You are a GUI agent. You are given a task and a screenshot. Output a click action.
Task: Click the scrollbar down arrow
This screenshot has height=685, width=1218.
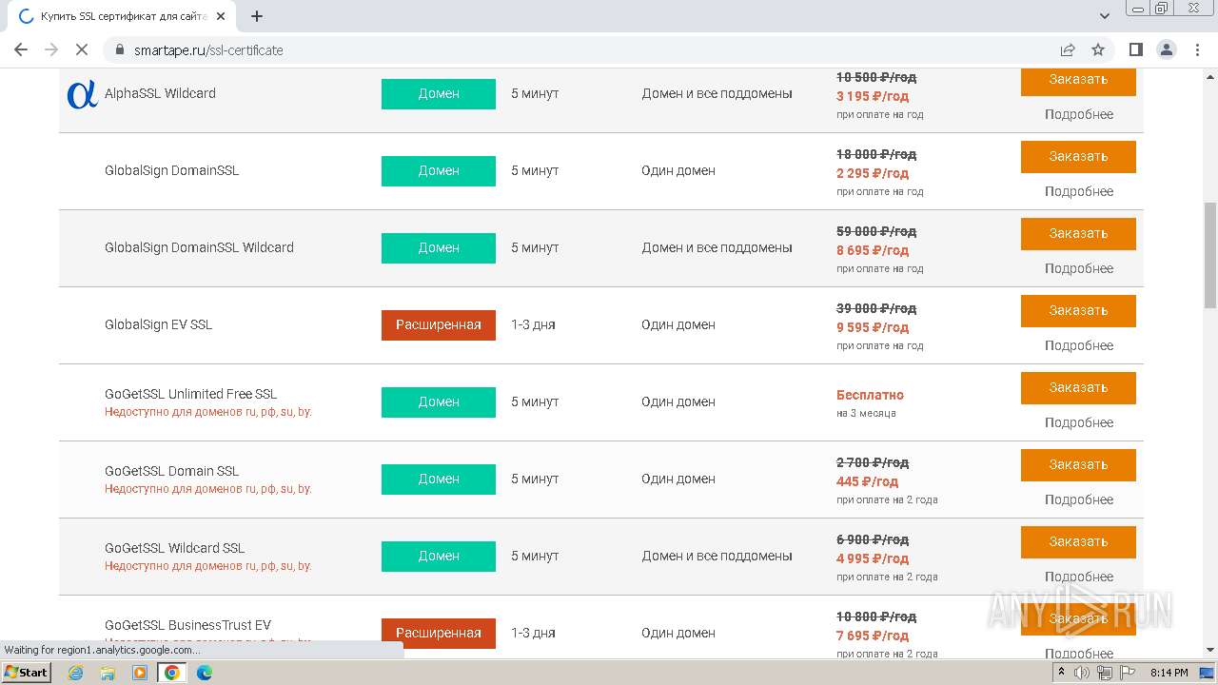tap(1210, 651)
